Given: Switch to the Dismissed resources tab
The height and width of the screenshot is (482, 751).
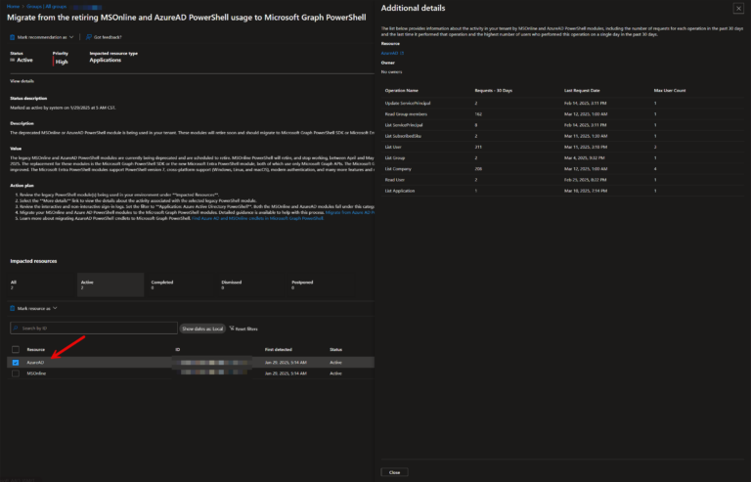Looking at the screenshot, I should (251, 285).
